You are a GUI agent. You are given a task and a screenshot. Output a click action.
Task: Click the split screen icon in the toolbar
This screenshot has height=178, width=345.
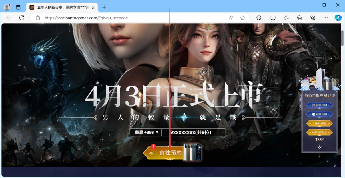click(x=273, y=18)
